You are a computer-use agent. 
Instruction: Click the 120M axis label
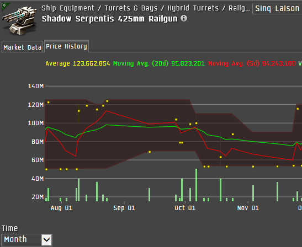coord(36,105)
